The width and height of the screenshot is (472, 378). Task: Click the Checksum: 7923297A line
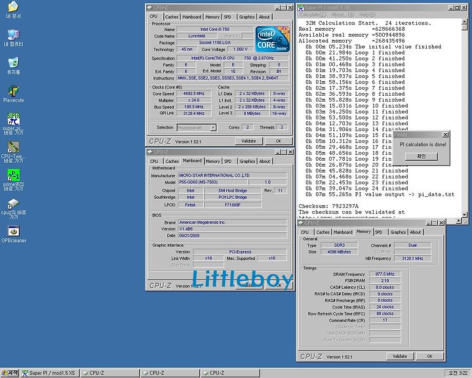tap(328, 206)
